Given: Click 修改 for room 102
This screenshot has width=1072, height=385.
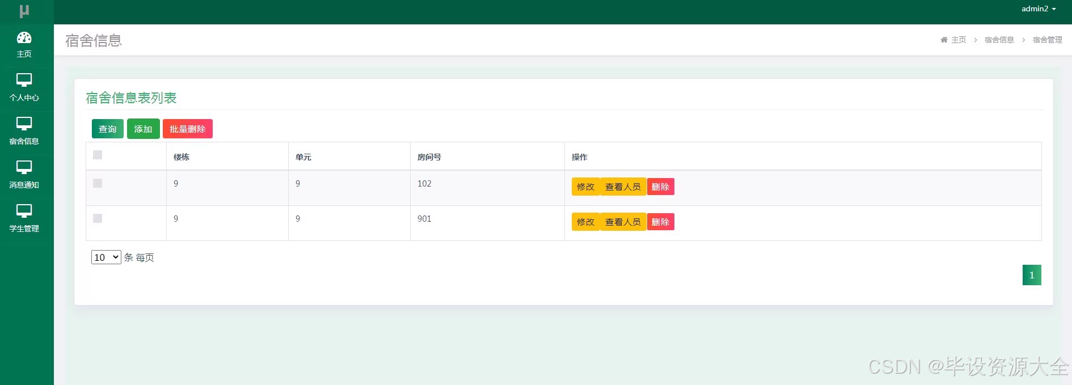Looking at the screenshot, I should tap(585, 187).
